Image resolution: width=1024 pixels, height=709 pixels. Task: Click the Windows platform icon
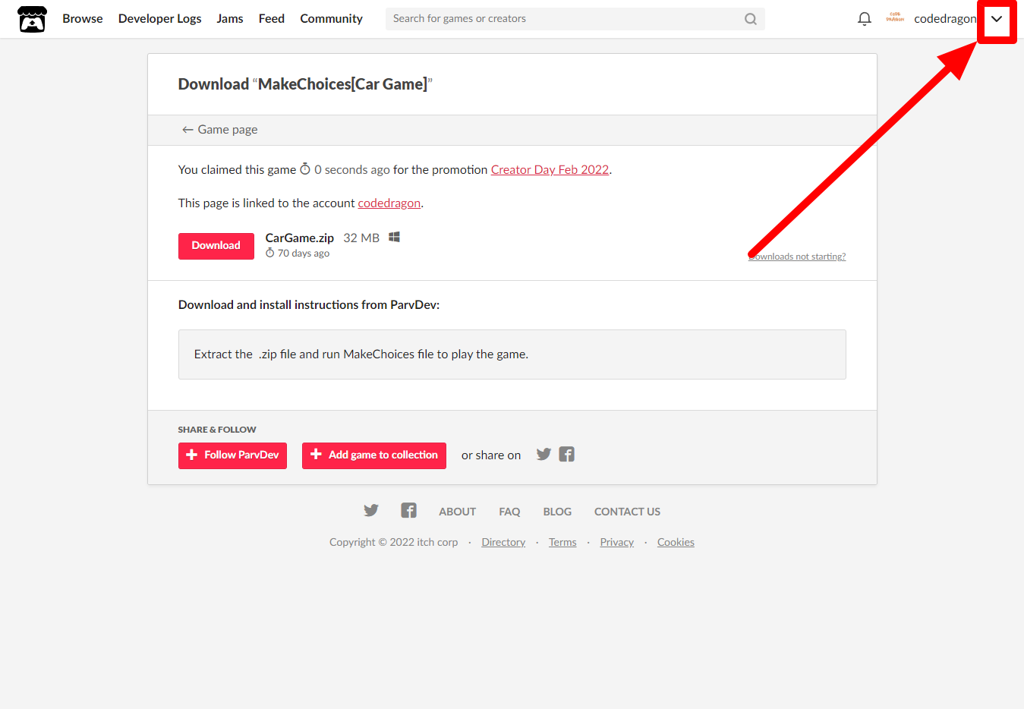394,238
